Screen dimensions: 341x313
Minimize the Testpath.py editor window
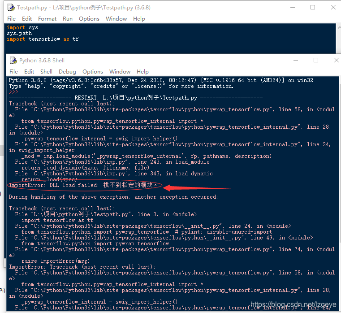click(293, 8)
